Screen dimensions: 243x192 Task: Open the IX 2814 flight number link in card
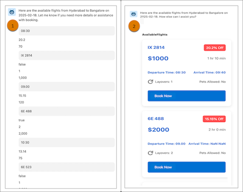[x=156, y=48]
